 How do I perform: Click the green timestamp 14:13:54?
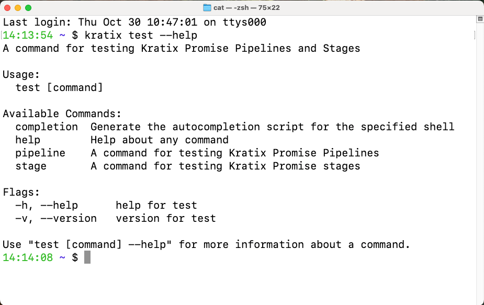(28, 36)
